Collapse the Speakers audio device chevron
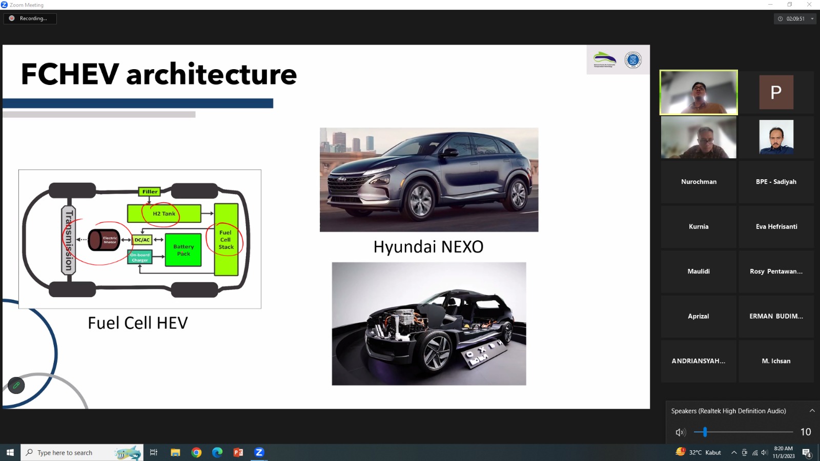 (x=812, y=411)
